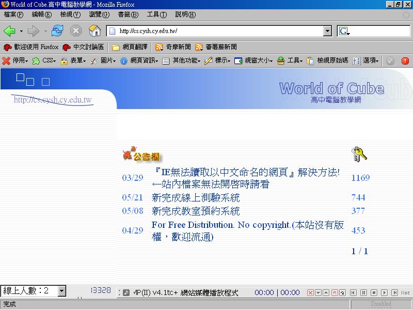Image resolution: width=413 pixels, height=310 pixels.
Task: Open the forward history dropdown arrow
Action: click(45, 32)
